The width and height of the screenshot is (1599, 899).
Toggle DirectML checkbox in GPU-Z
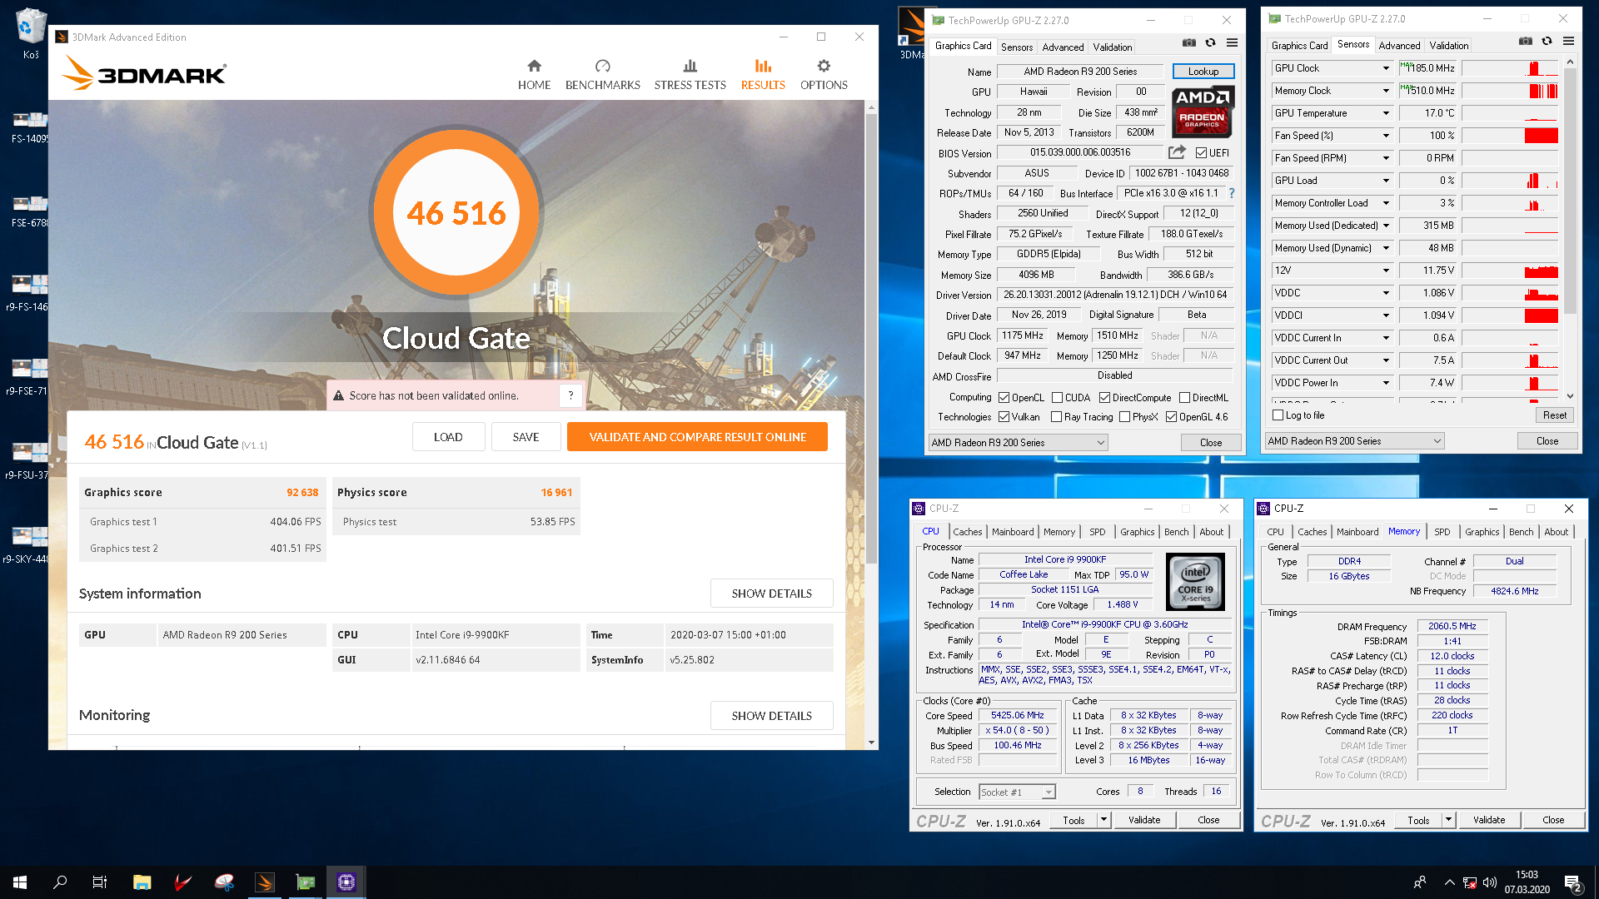tap(1184, 398)
